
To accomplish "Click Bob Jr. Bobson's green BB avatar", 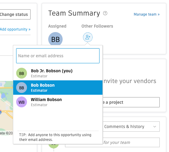I will click(22, 73).
